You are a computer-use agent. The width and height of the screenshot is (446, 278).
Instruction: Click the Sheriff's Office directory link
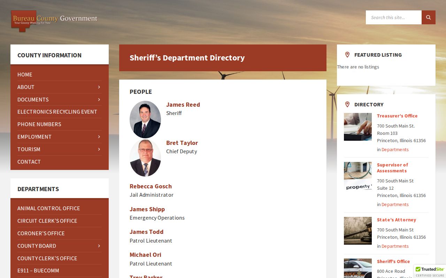[x=393, y=262]
